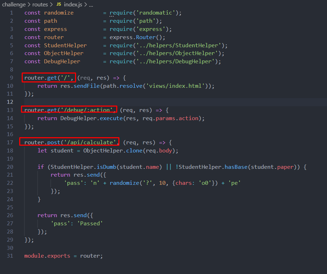Screen dimensions: 327x274
Task: Click the 'challenge' breadcrumb segment
Action: [x=14, y=5]
